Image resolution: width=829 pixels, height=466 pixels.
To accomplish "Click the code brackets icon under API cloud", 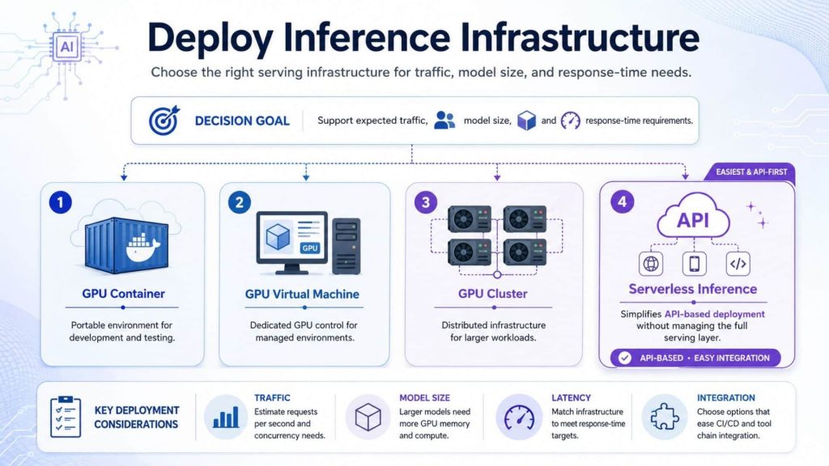I will click(738, 264).
